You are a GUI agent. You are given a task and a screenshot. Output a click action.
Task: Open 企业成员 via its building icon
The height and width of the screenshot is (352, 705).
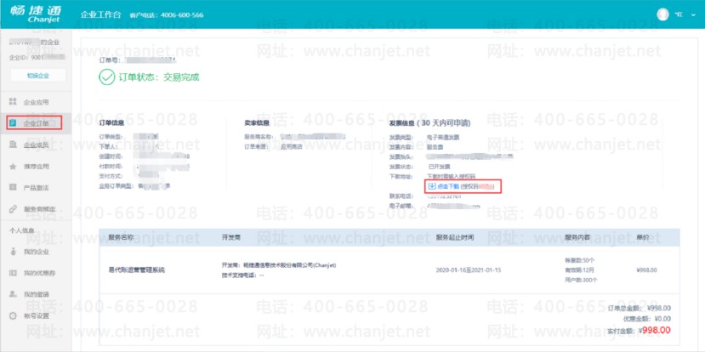click(x=13, y=145)
